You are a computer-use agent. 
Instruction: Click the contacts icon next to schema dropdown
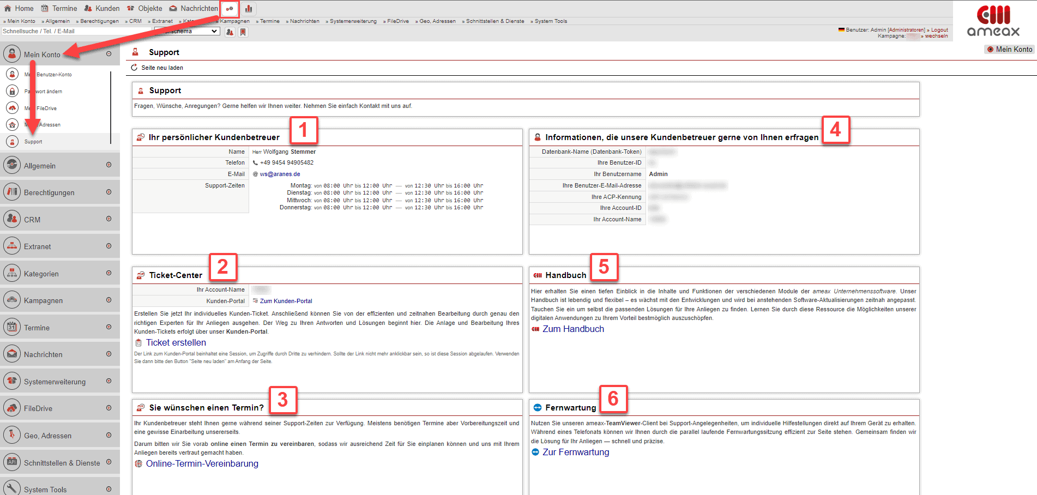[230, 32]
